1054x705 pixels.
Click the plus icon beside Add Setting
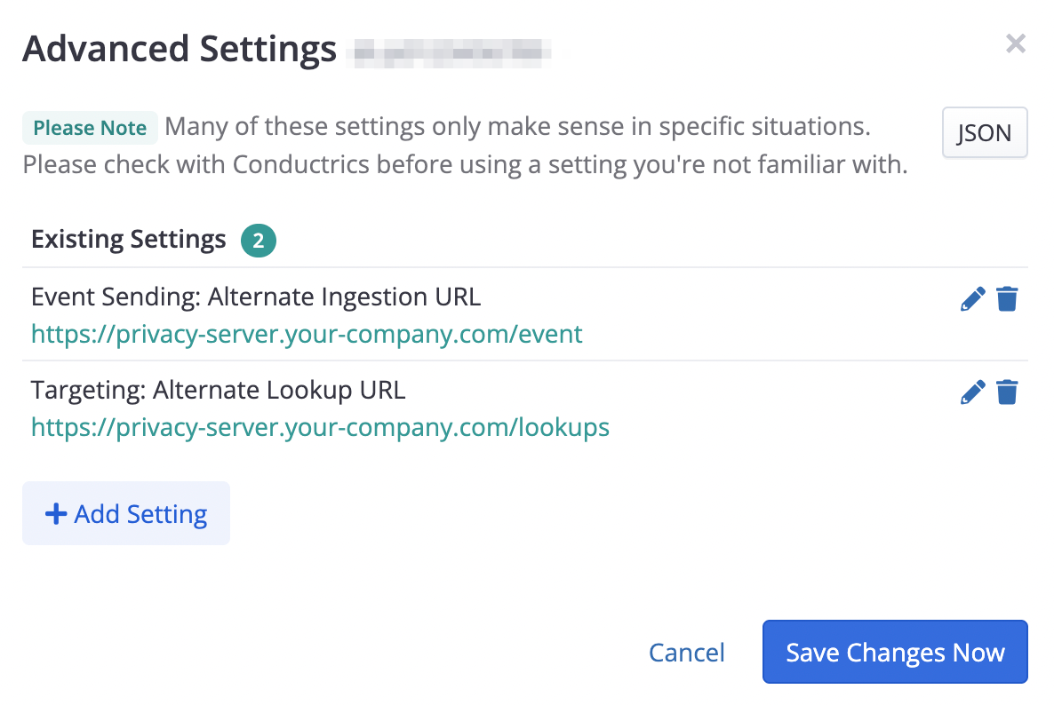(x=56, y=514)
